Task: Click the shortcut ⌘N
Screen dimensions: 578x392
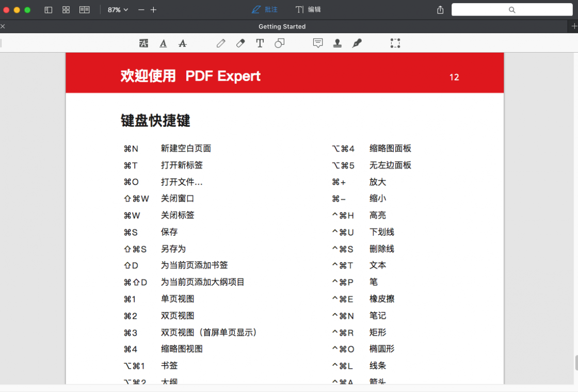Action: click(131, 149)
